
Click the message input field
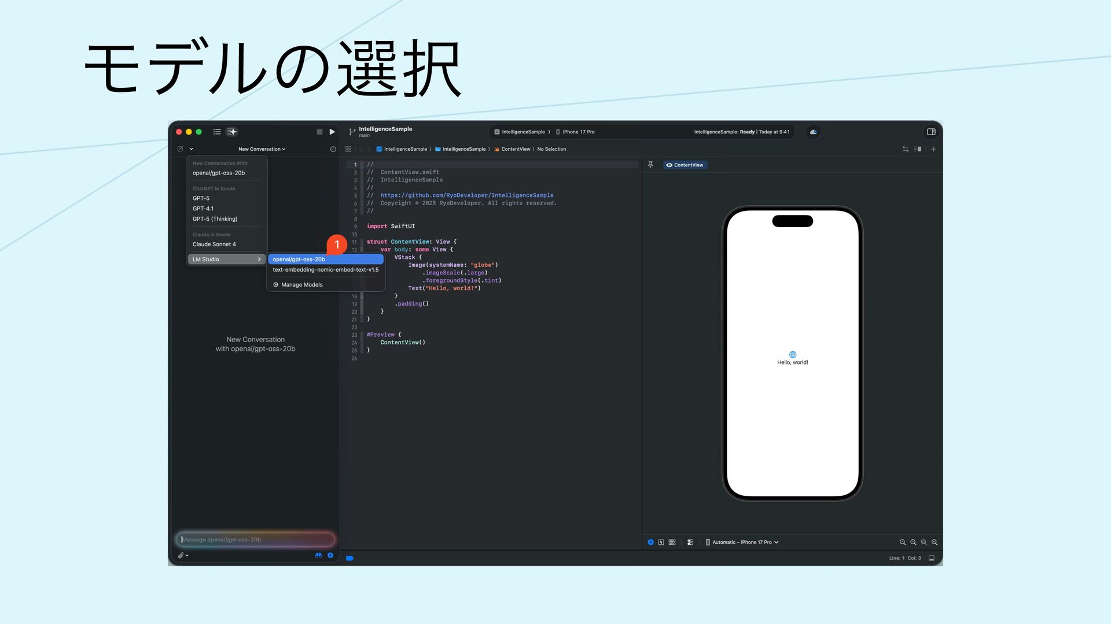pos(255,540)
